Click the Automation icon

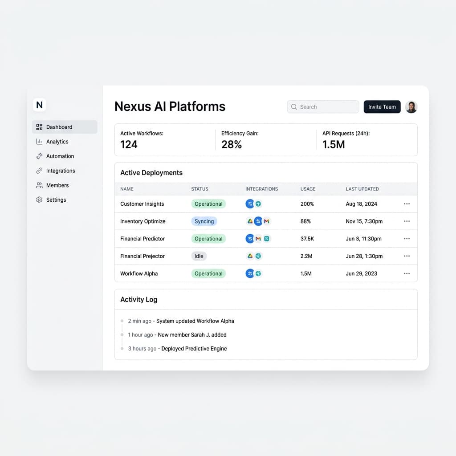[39, 156]
